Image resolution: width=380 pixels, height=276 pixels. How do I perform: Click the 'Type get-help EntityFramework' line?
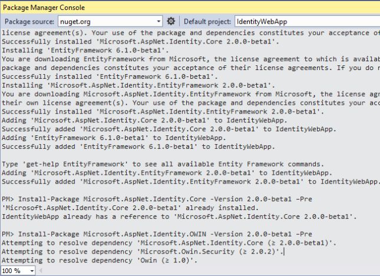coord(163,164)
